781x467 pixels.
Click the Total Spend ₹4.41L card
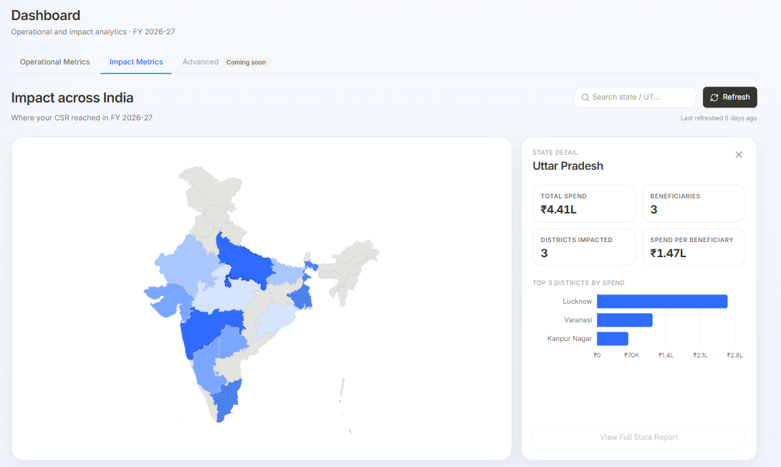tap(584, 203)
